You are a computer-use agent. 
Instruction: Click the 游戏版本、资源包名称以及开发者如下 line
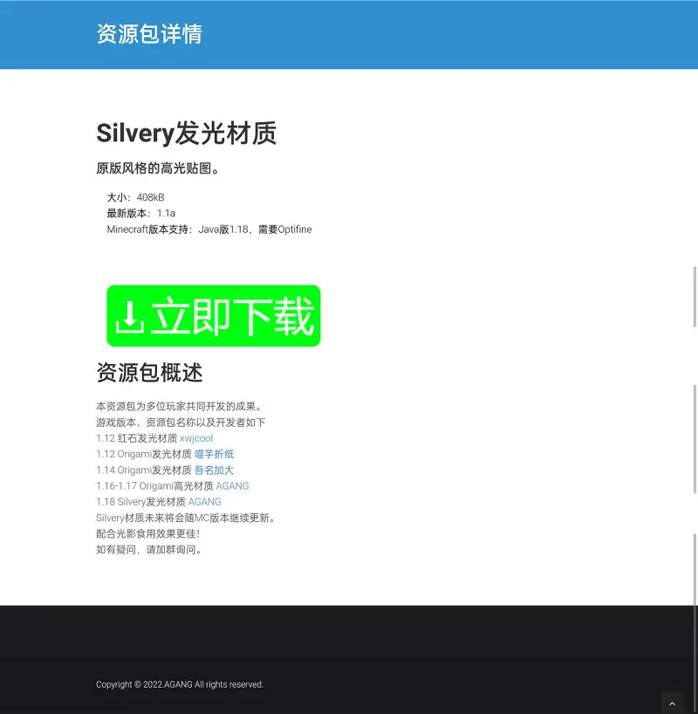[181, 422]
